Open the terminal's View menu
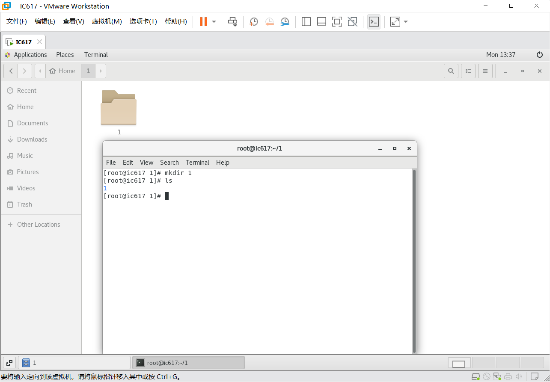Viewport: 550px width, 382px height. pos(146,163)
